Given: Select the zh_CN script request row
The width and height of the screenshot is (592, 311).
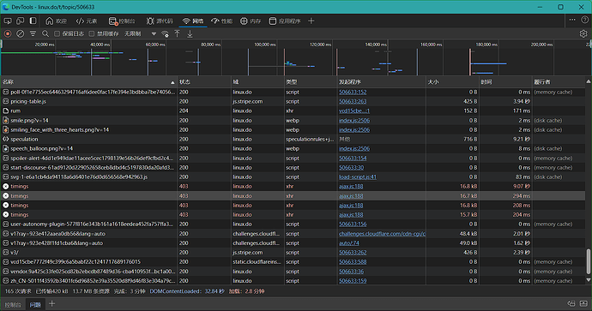Looking at the screenshot, I should tap(293, 281).
